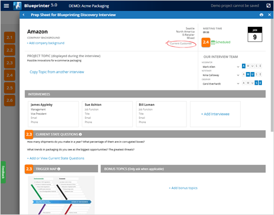Screen dimensions: 274x215
Task: Go back with the left chevron
Action: (23, 15)
